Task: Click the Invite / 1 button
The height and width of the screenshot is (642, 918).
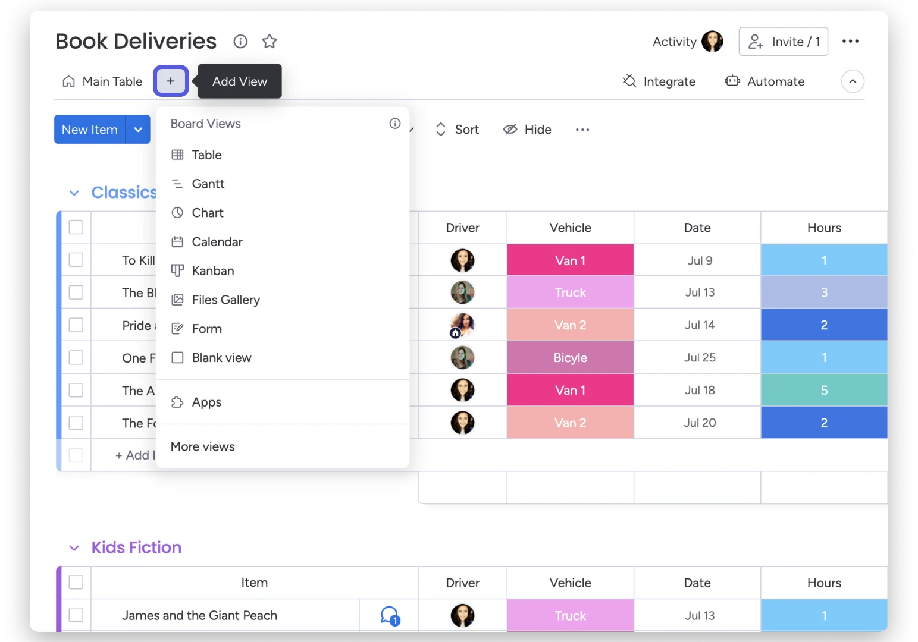Action: tap(783, 42)
